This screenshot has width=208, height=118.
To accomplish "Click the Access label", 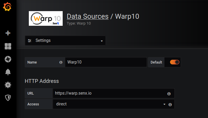I will pos(33,104).
